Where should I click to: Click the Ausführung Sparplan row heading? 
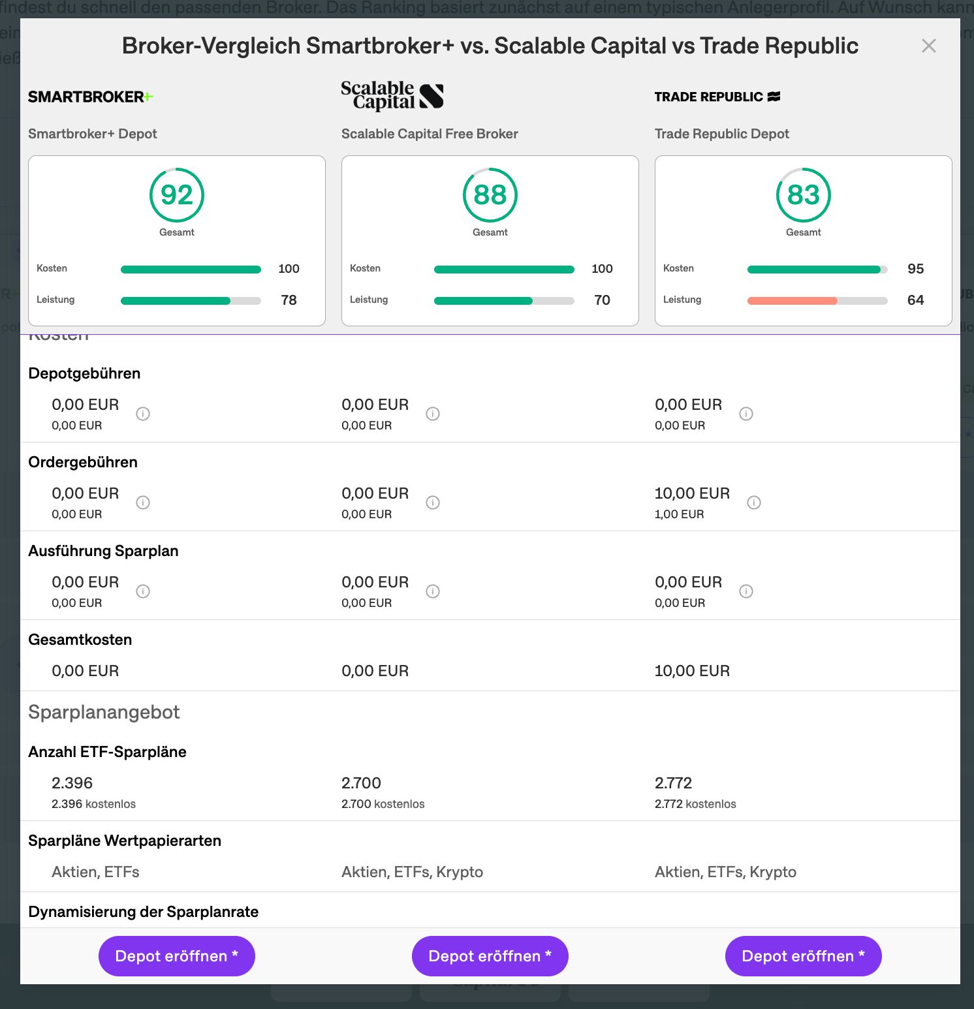tap(103, 551)
